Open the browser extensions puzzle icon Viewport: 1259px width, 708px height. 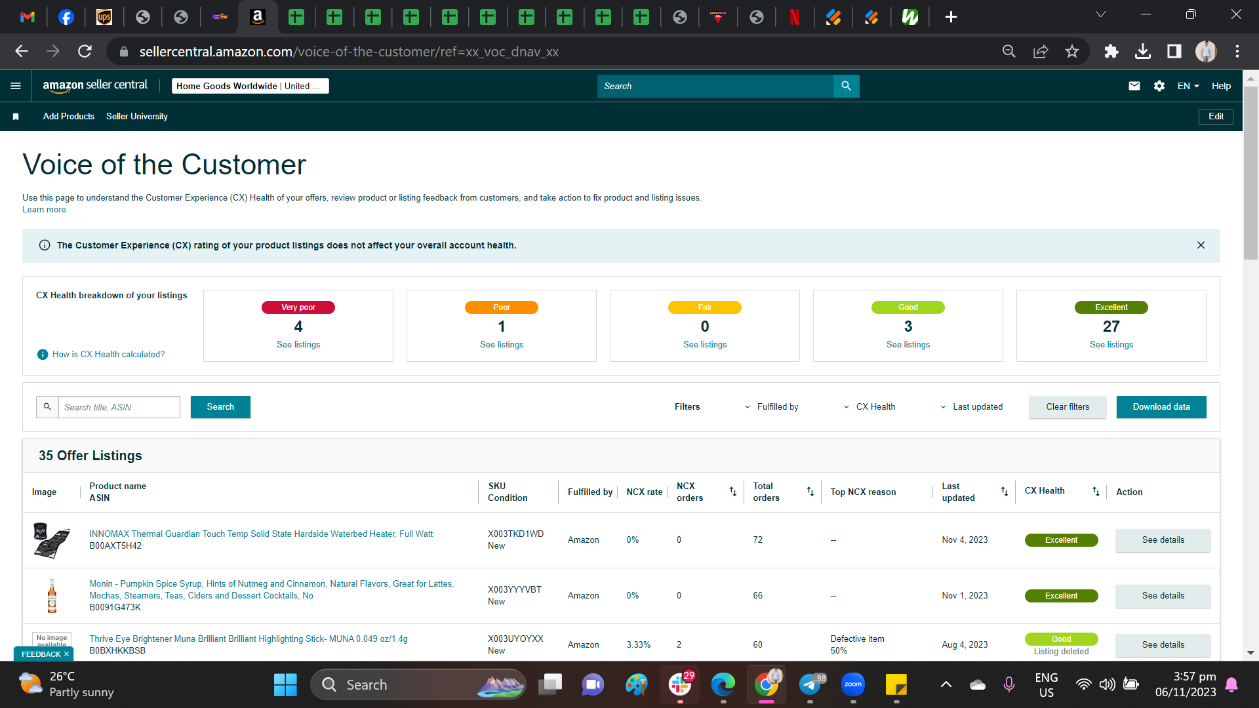(1111, 51)
